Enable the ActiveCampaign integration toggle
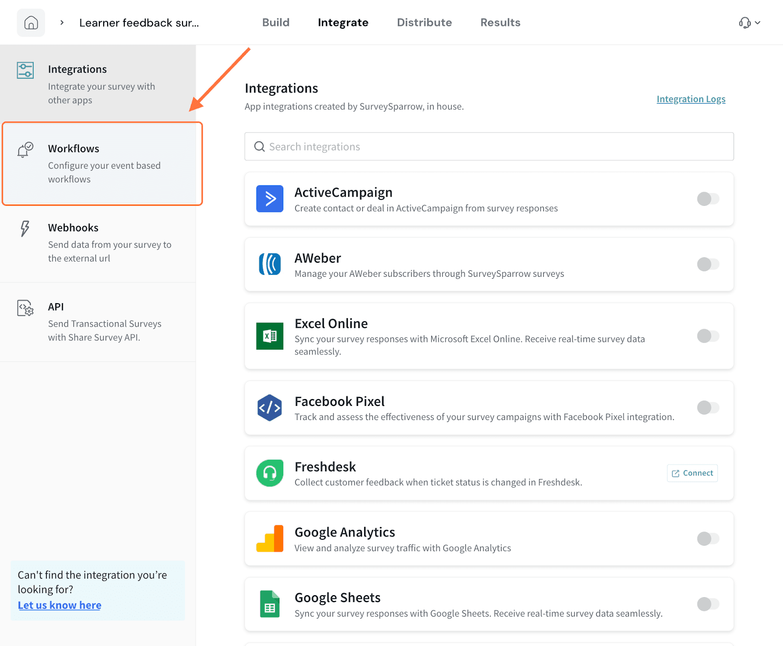783x646 pixels. point(708,199)
